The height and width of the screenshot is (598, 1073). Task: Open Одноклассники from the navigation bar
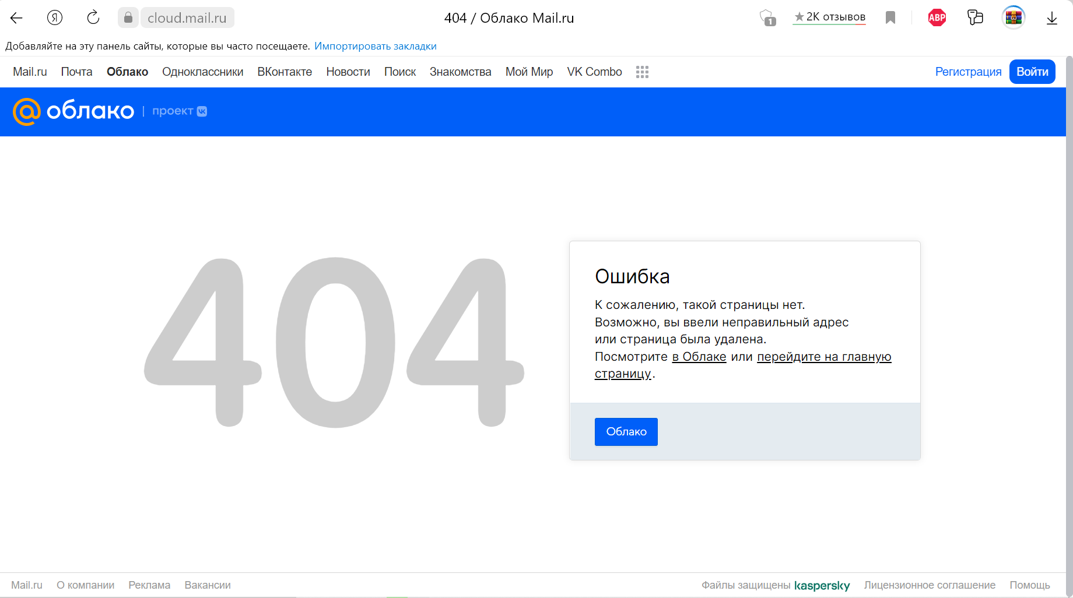203,72
